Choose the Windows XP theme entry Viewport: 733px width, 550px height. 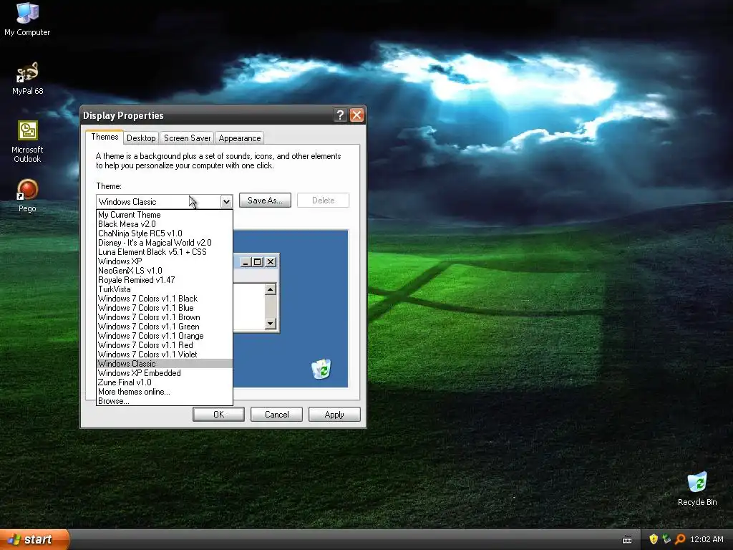(164, 261)
